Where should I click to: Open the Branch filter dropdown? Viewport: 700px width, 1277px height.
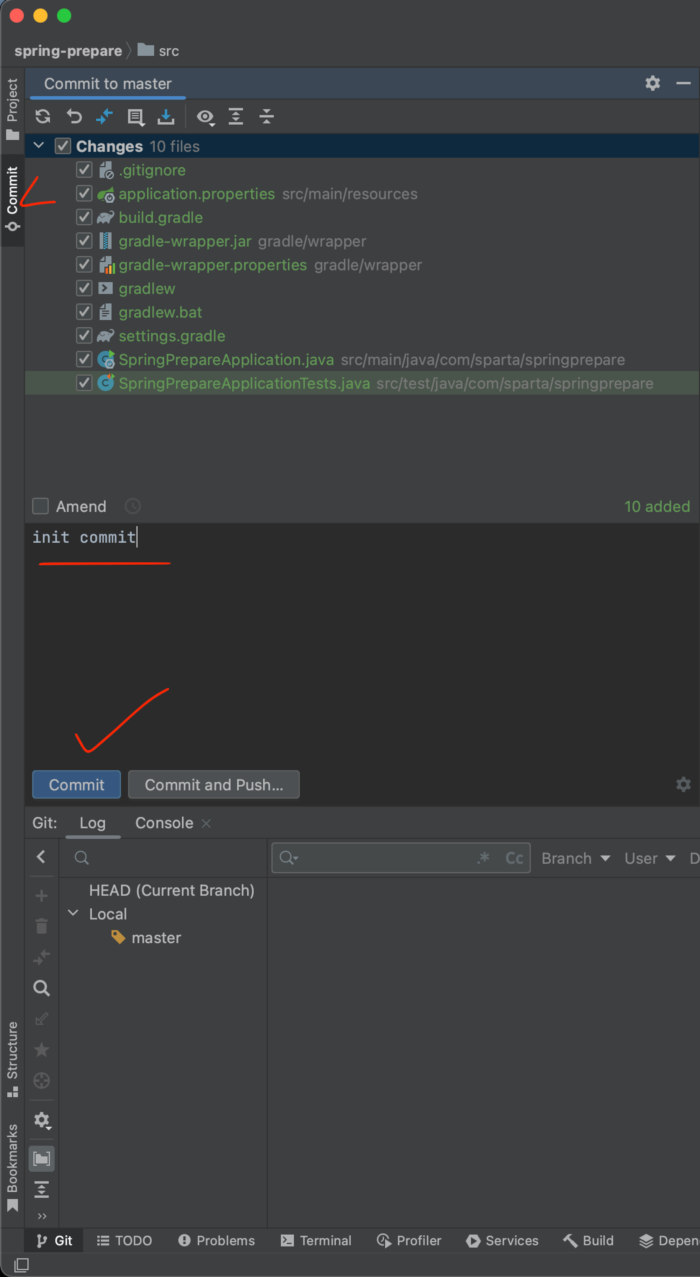pos(575,858)
